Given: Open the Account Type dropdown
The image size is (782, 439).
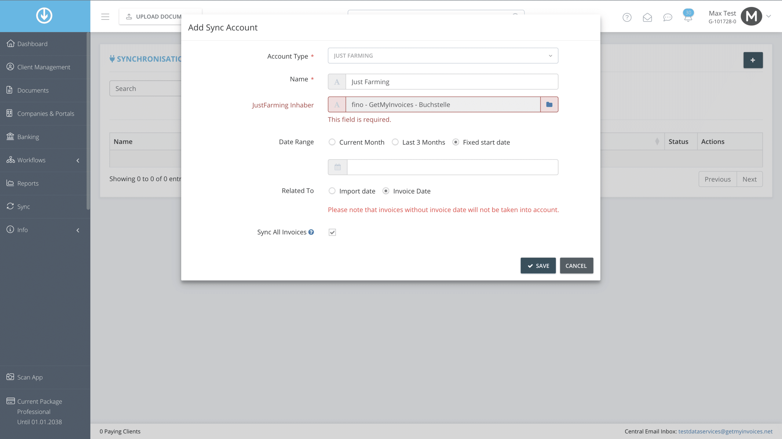Looking at the screenshot, I should pyautogui.click(x=443, y=56).
